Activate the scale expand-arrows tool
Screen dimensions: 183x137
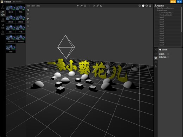tap(28, 26)
